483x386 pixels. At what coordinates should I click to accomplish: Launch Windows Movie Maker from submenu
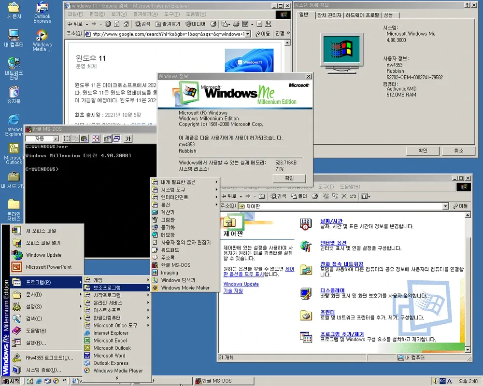tap(185, 288)
